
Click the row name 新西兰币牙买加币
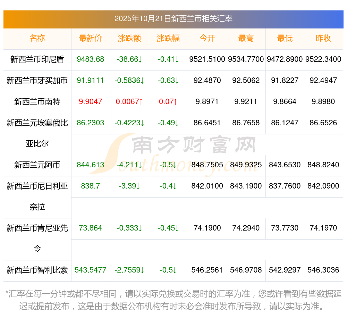pos(37,81)
